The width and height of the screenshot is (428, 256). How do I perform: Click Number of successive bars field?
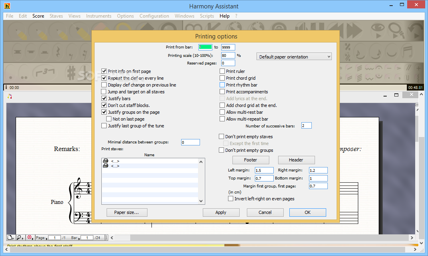click(306, 125)
